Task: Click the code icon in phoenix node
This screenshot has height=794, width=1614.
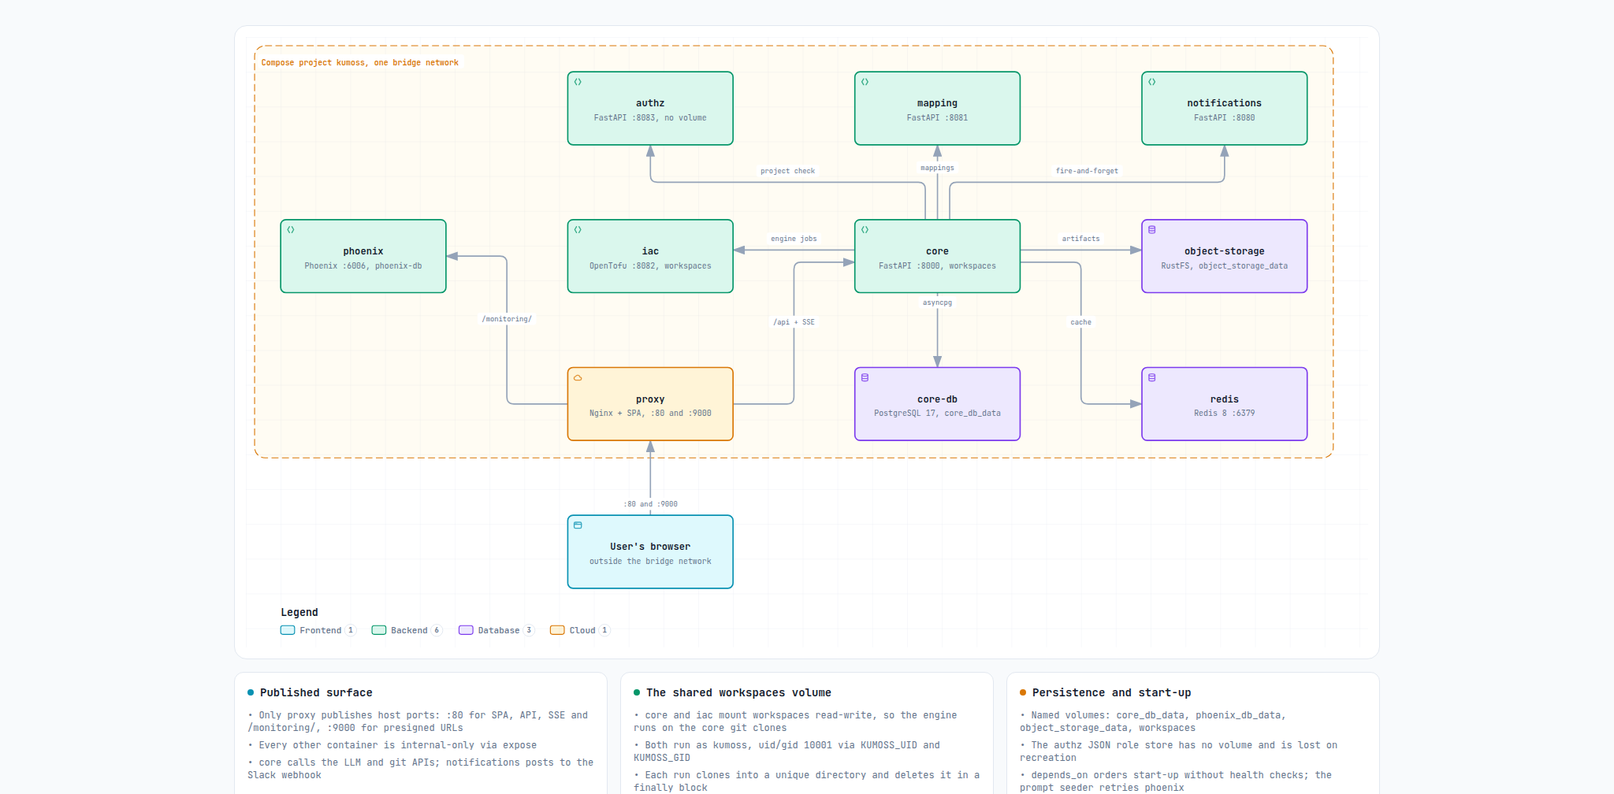Action: tap(291, 230)
